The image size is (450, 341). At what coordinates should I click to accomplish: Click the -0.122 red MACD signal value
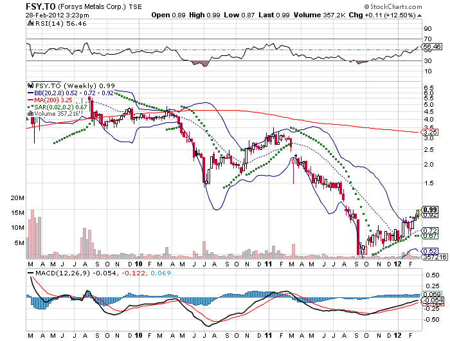(x=134, y=273)
